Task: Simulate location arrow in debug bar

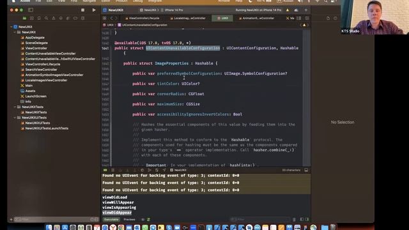Action: pos(164,170)
